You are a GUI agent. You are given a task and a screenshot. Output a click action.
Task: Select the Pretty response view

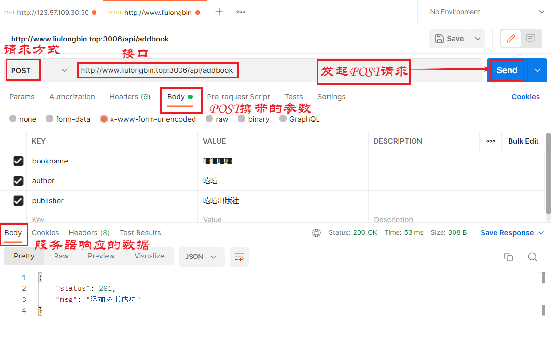click(x=24, y=257)
